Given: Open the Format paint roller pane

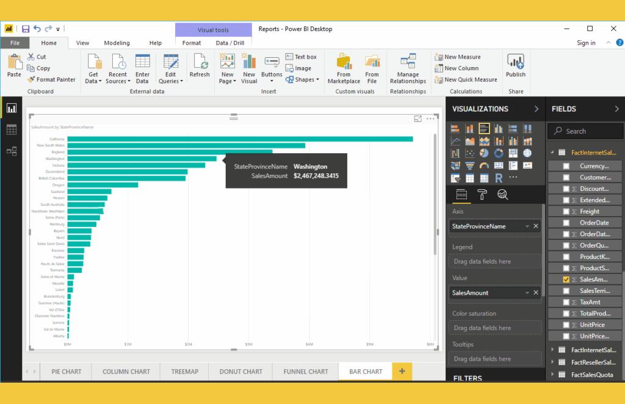Looking at the screenshot, I should (482, 195).
